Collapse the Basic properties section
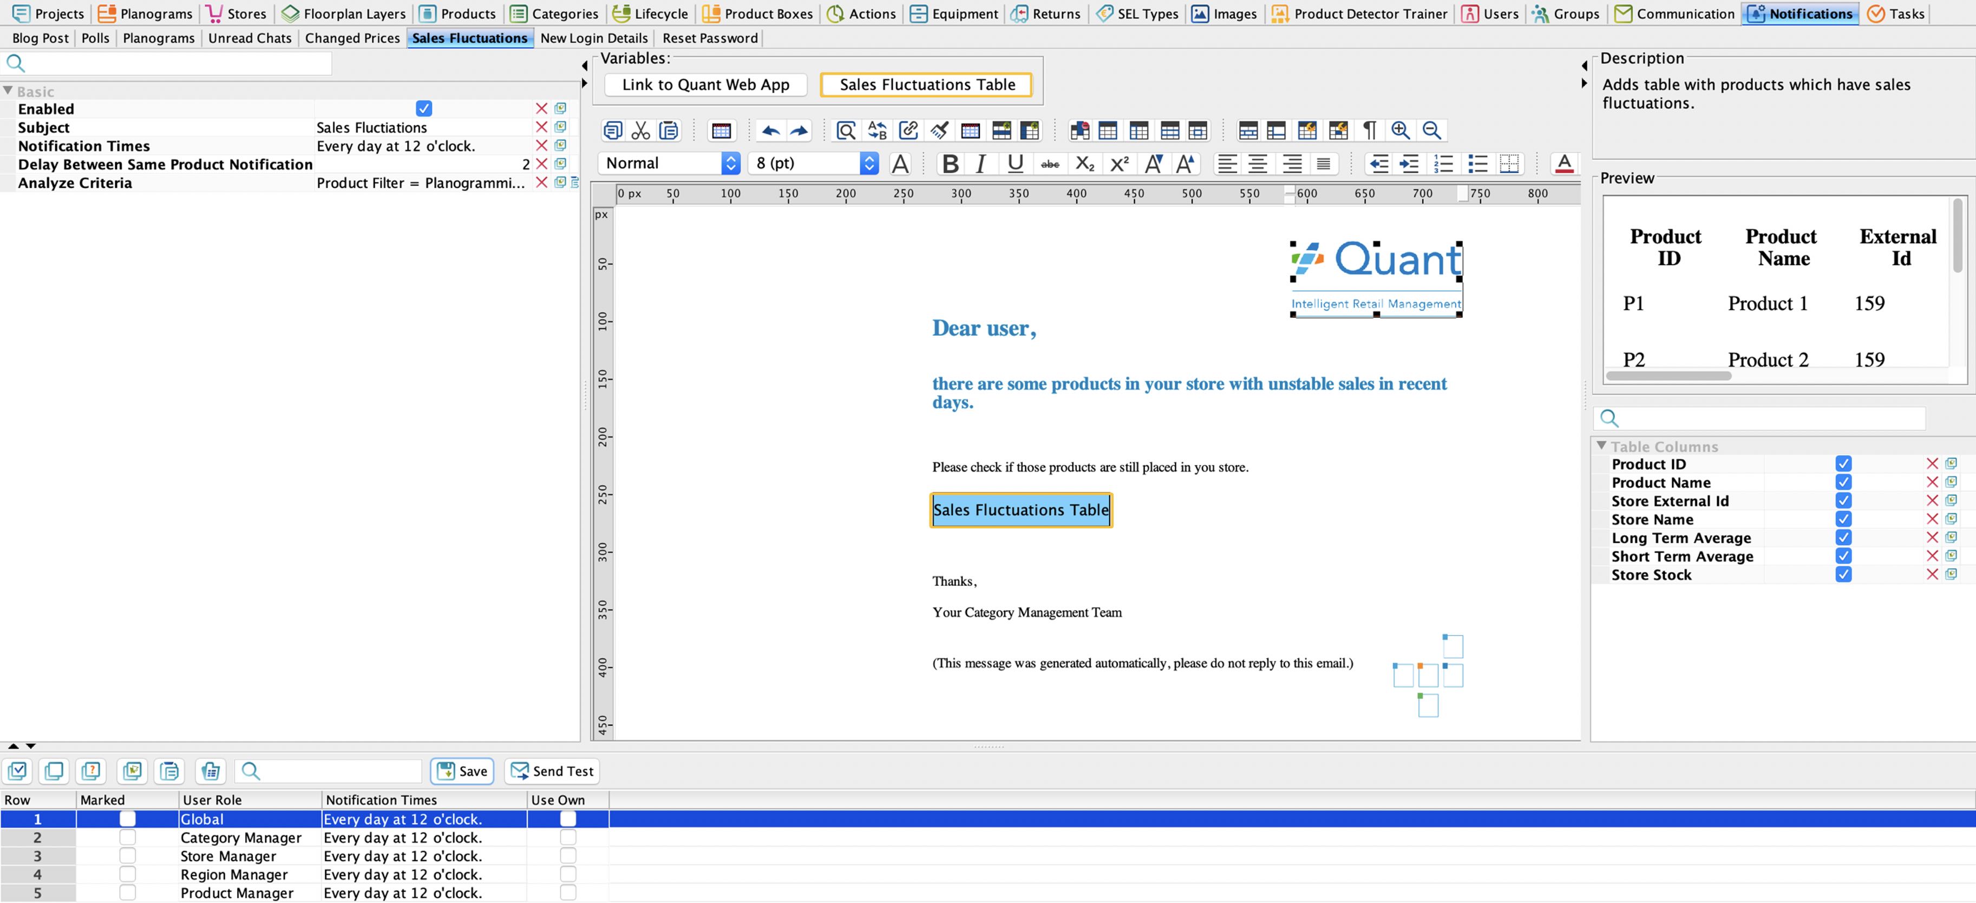Image resolution: width=1976 pixels, height=903 pixels. coord(8,91)
